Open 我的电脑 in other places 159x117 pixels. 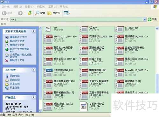(15, 76)
